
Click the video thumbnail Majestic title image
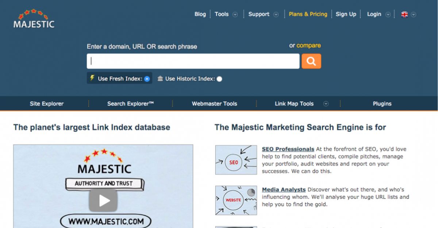[x=104, y=161]
